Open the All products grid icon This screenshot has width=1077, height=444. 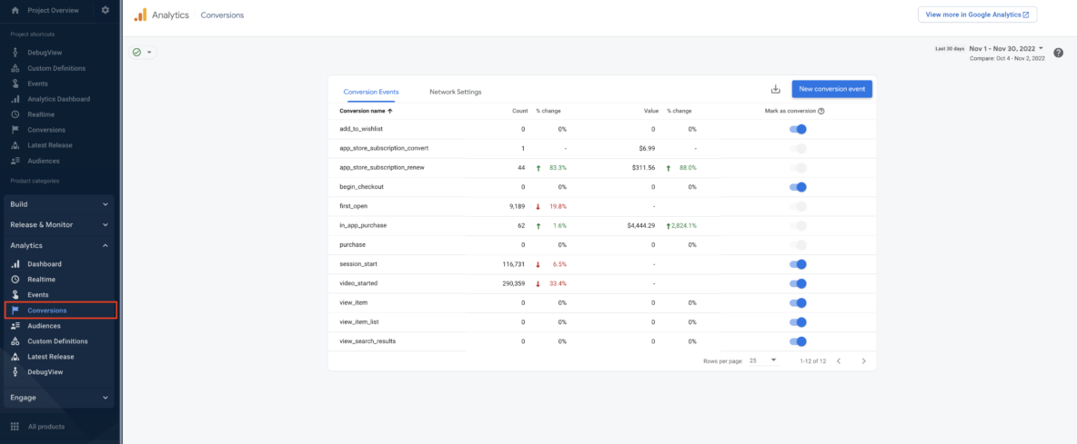(x=15, y=426)
